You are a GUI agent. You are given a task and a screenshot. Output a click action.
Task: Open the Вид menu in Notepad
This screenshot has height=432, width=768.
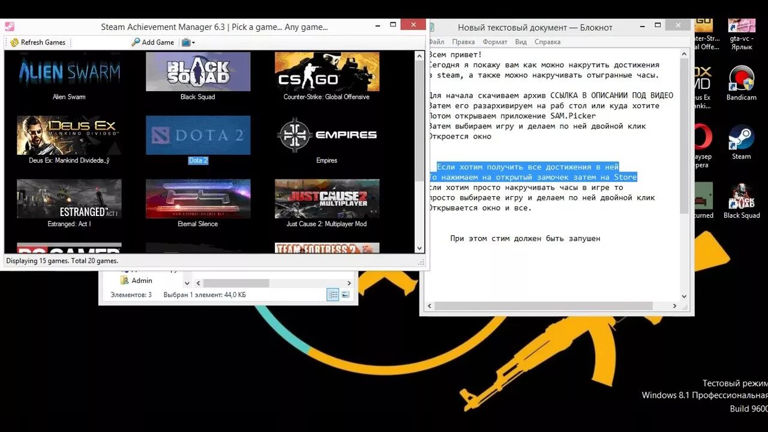tap(521, 42)
